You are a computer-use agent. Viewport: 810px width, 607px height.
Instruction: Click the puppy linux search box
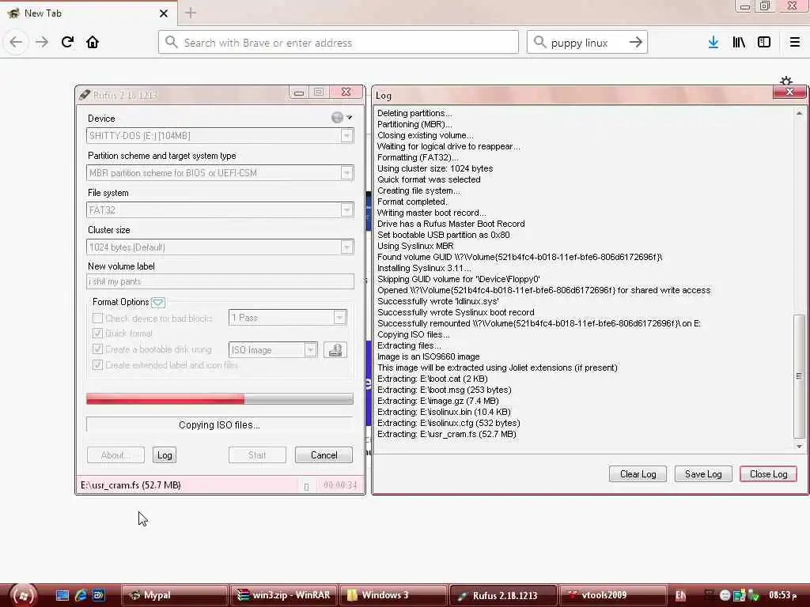coord(587,43)
